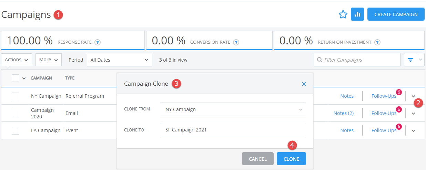
Task: Open the campaign charts bar-graph icon
Action: pos(357,14)
